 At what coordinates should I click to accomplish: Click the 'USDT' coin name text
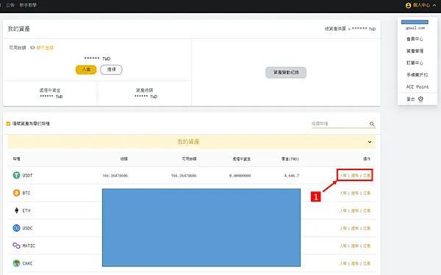(x=27, y=175)
